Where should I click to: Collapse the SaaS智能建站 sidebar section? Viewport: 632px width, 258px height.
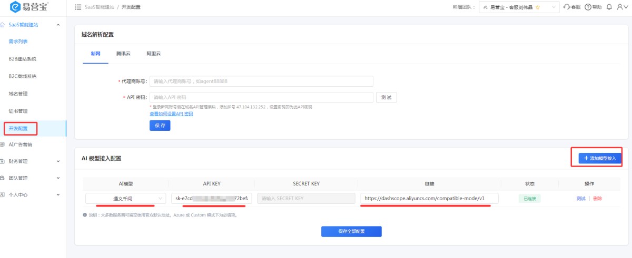[x=58, y=25]
